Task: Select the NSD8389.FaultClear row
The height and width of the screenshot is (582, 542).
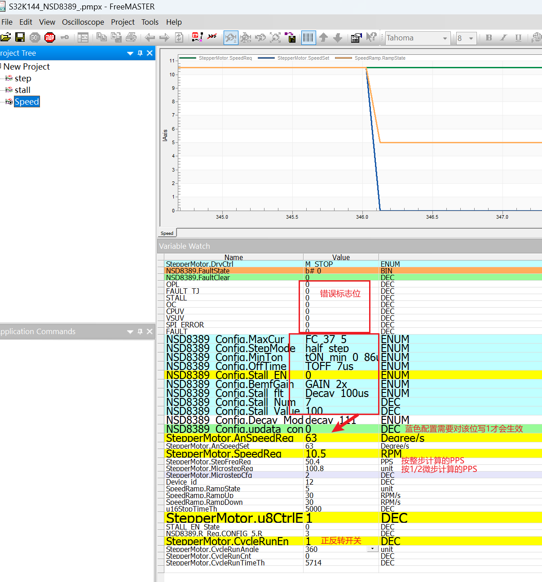Action: [x=353, y=278]
